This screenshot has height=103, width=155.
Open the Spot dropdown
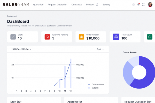100,49
